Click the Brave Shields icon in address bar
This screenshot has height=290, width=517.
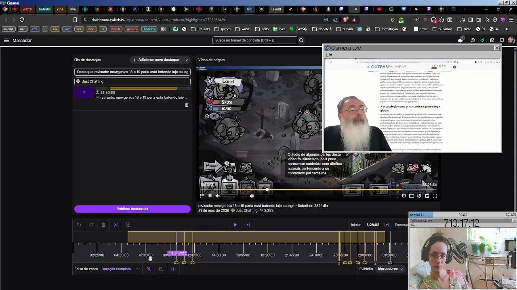click(x=345, y=19)
